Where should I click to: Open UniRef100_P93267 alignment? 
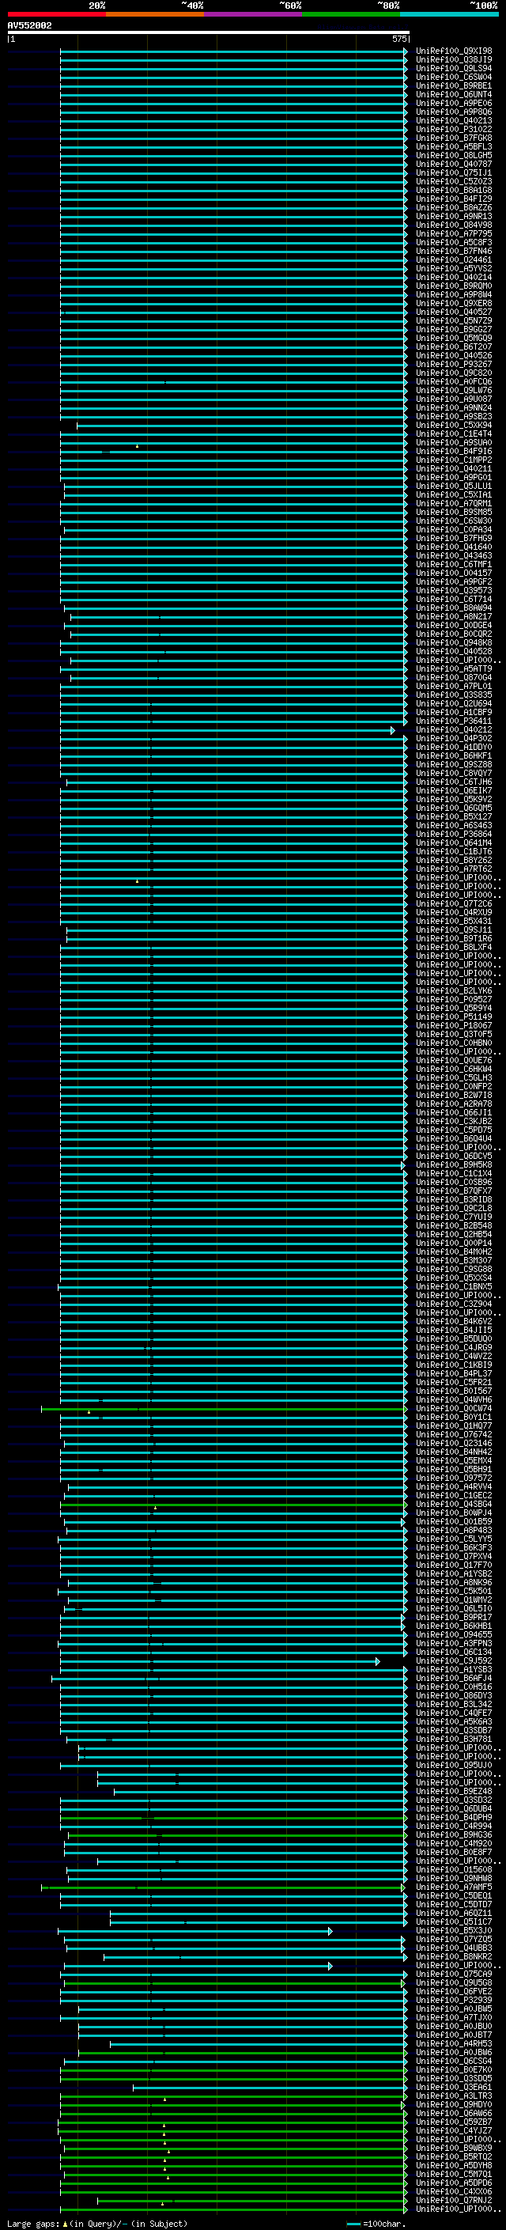click(x=454, y=365)
